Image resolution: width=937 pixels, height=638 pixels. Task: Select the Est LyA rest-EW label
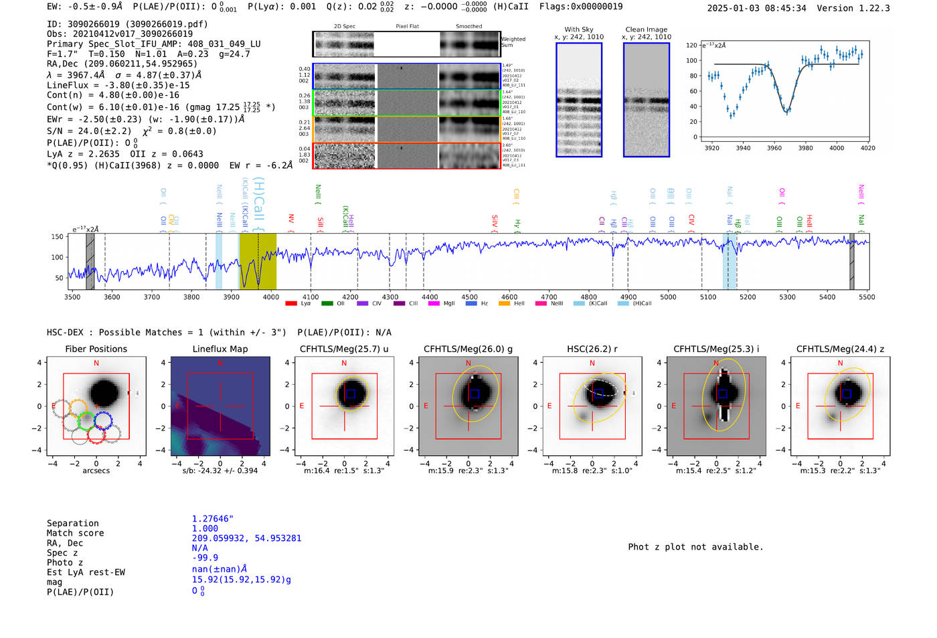(x=86, y=572)
